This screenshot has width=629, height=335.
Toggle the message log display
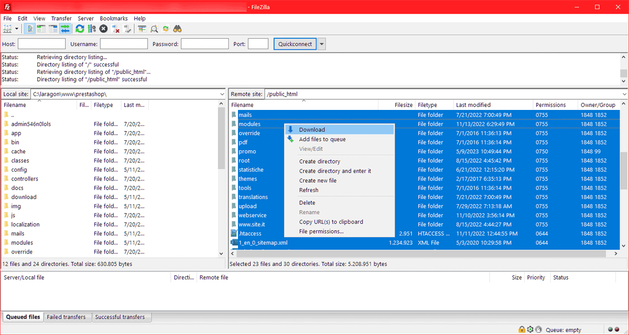click(29, 29)
